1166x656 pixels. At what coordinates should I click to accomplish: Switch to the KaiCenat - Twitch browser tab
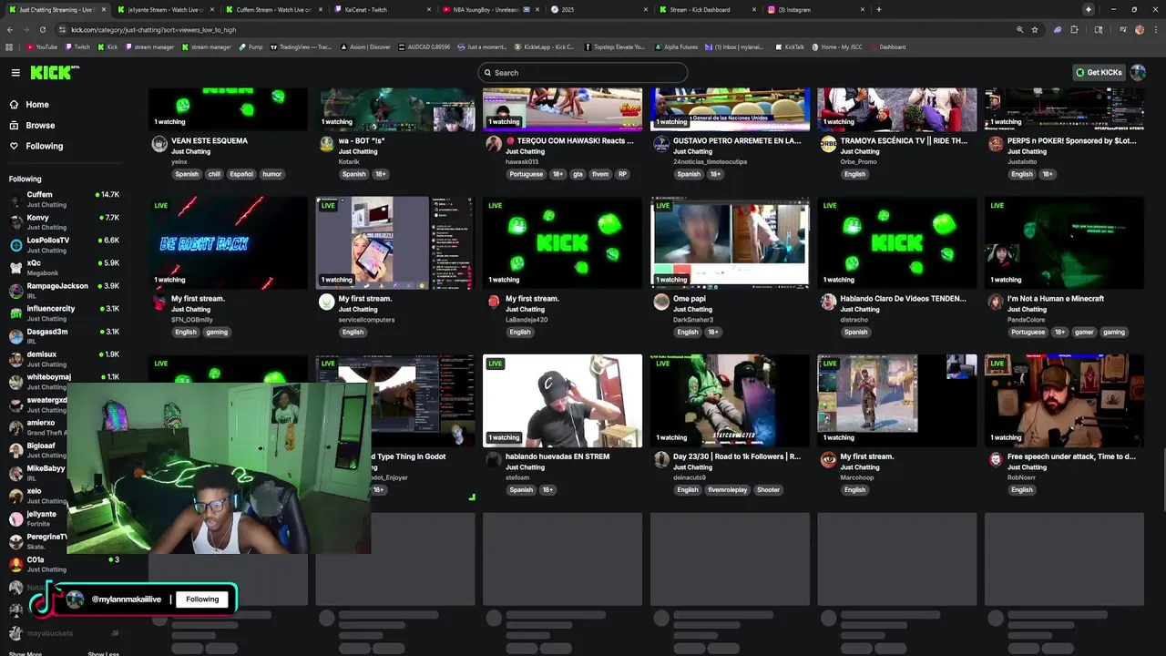click(381, 9)
